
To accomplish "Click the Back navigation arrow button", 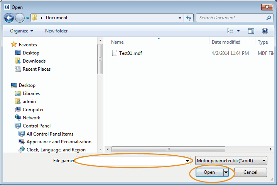I will (x=9, y=18).
